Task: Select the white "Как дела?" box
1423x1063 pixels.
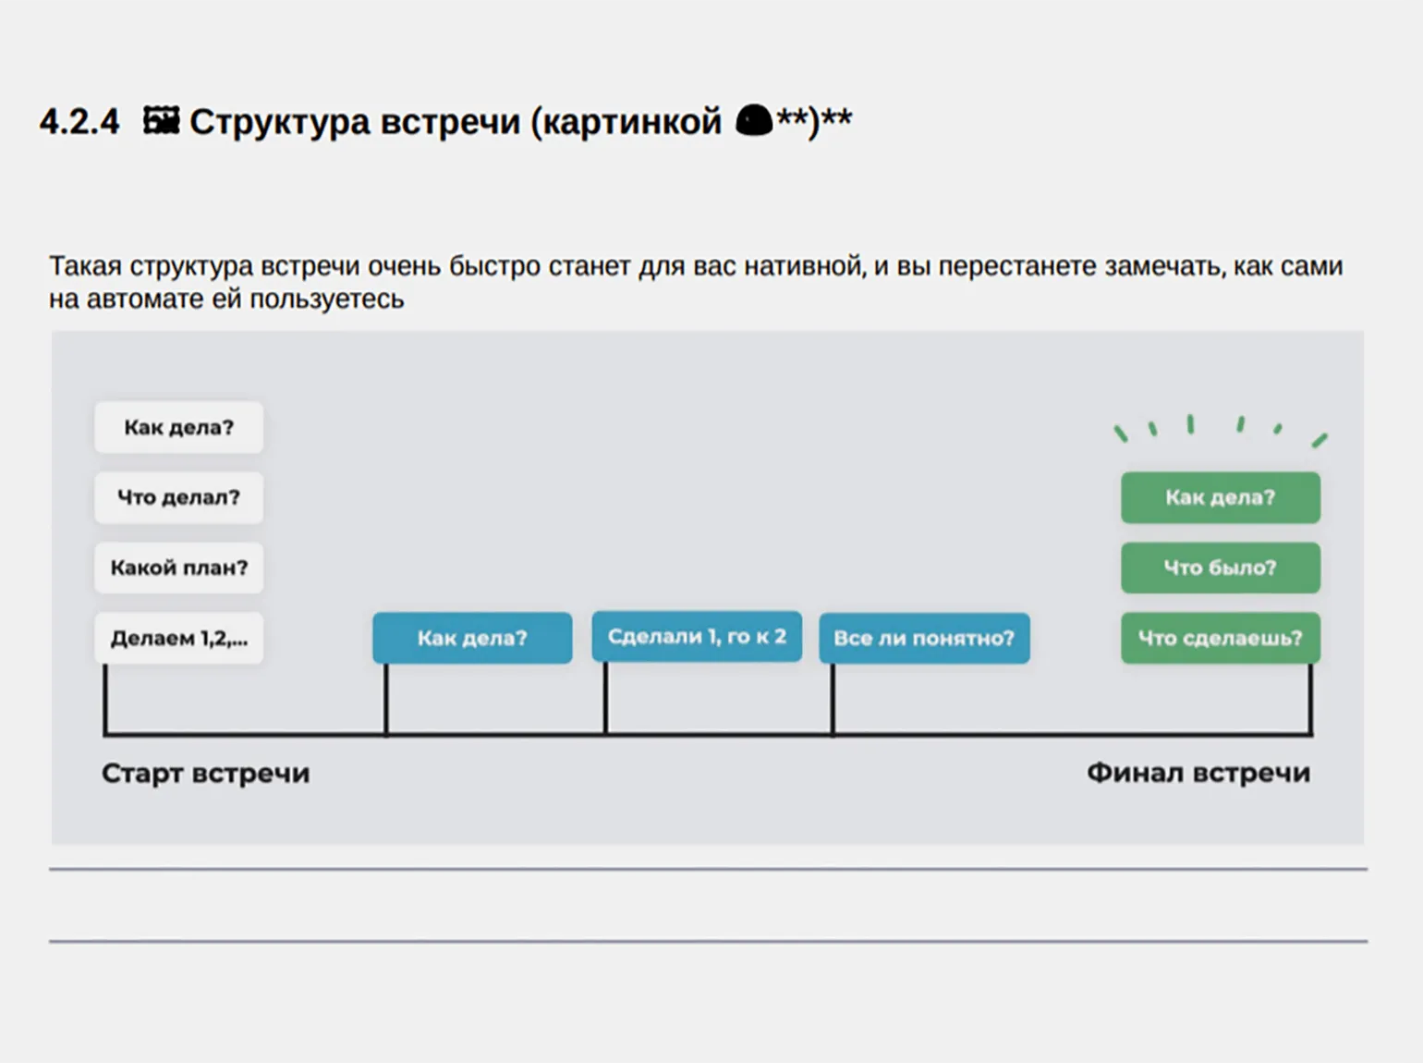Action: pyautogui.click(x=178, y=427)
